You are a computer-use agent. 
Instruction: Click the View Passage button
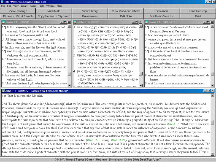point(18,11)
